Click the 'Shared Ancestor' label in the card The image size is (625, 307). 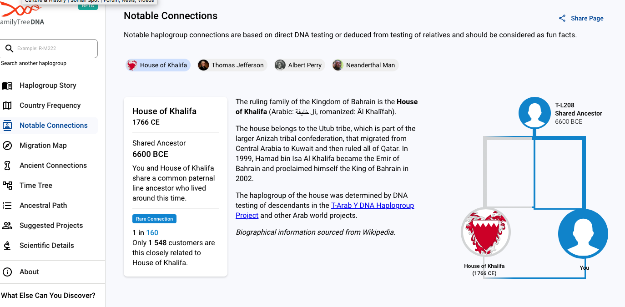point(159,143)
